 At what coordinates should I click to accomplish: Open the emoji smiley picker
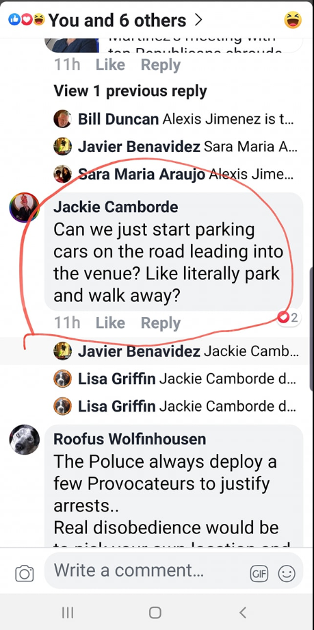point(287,573)
